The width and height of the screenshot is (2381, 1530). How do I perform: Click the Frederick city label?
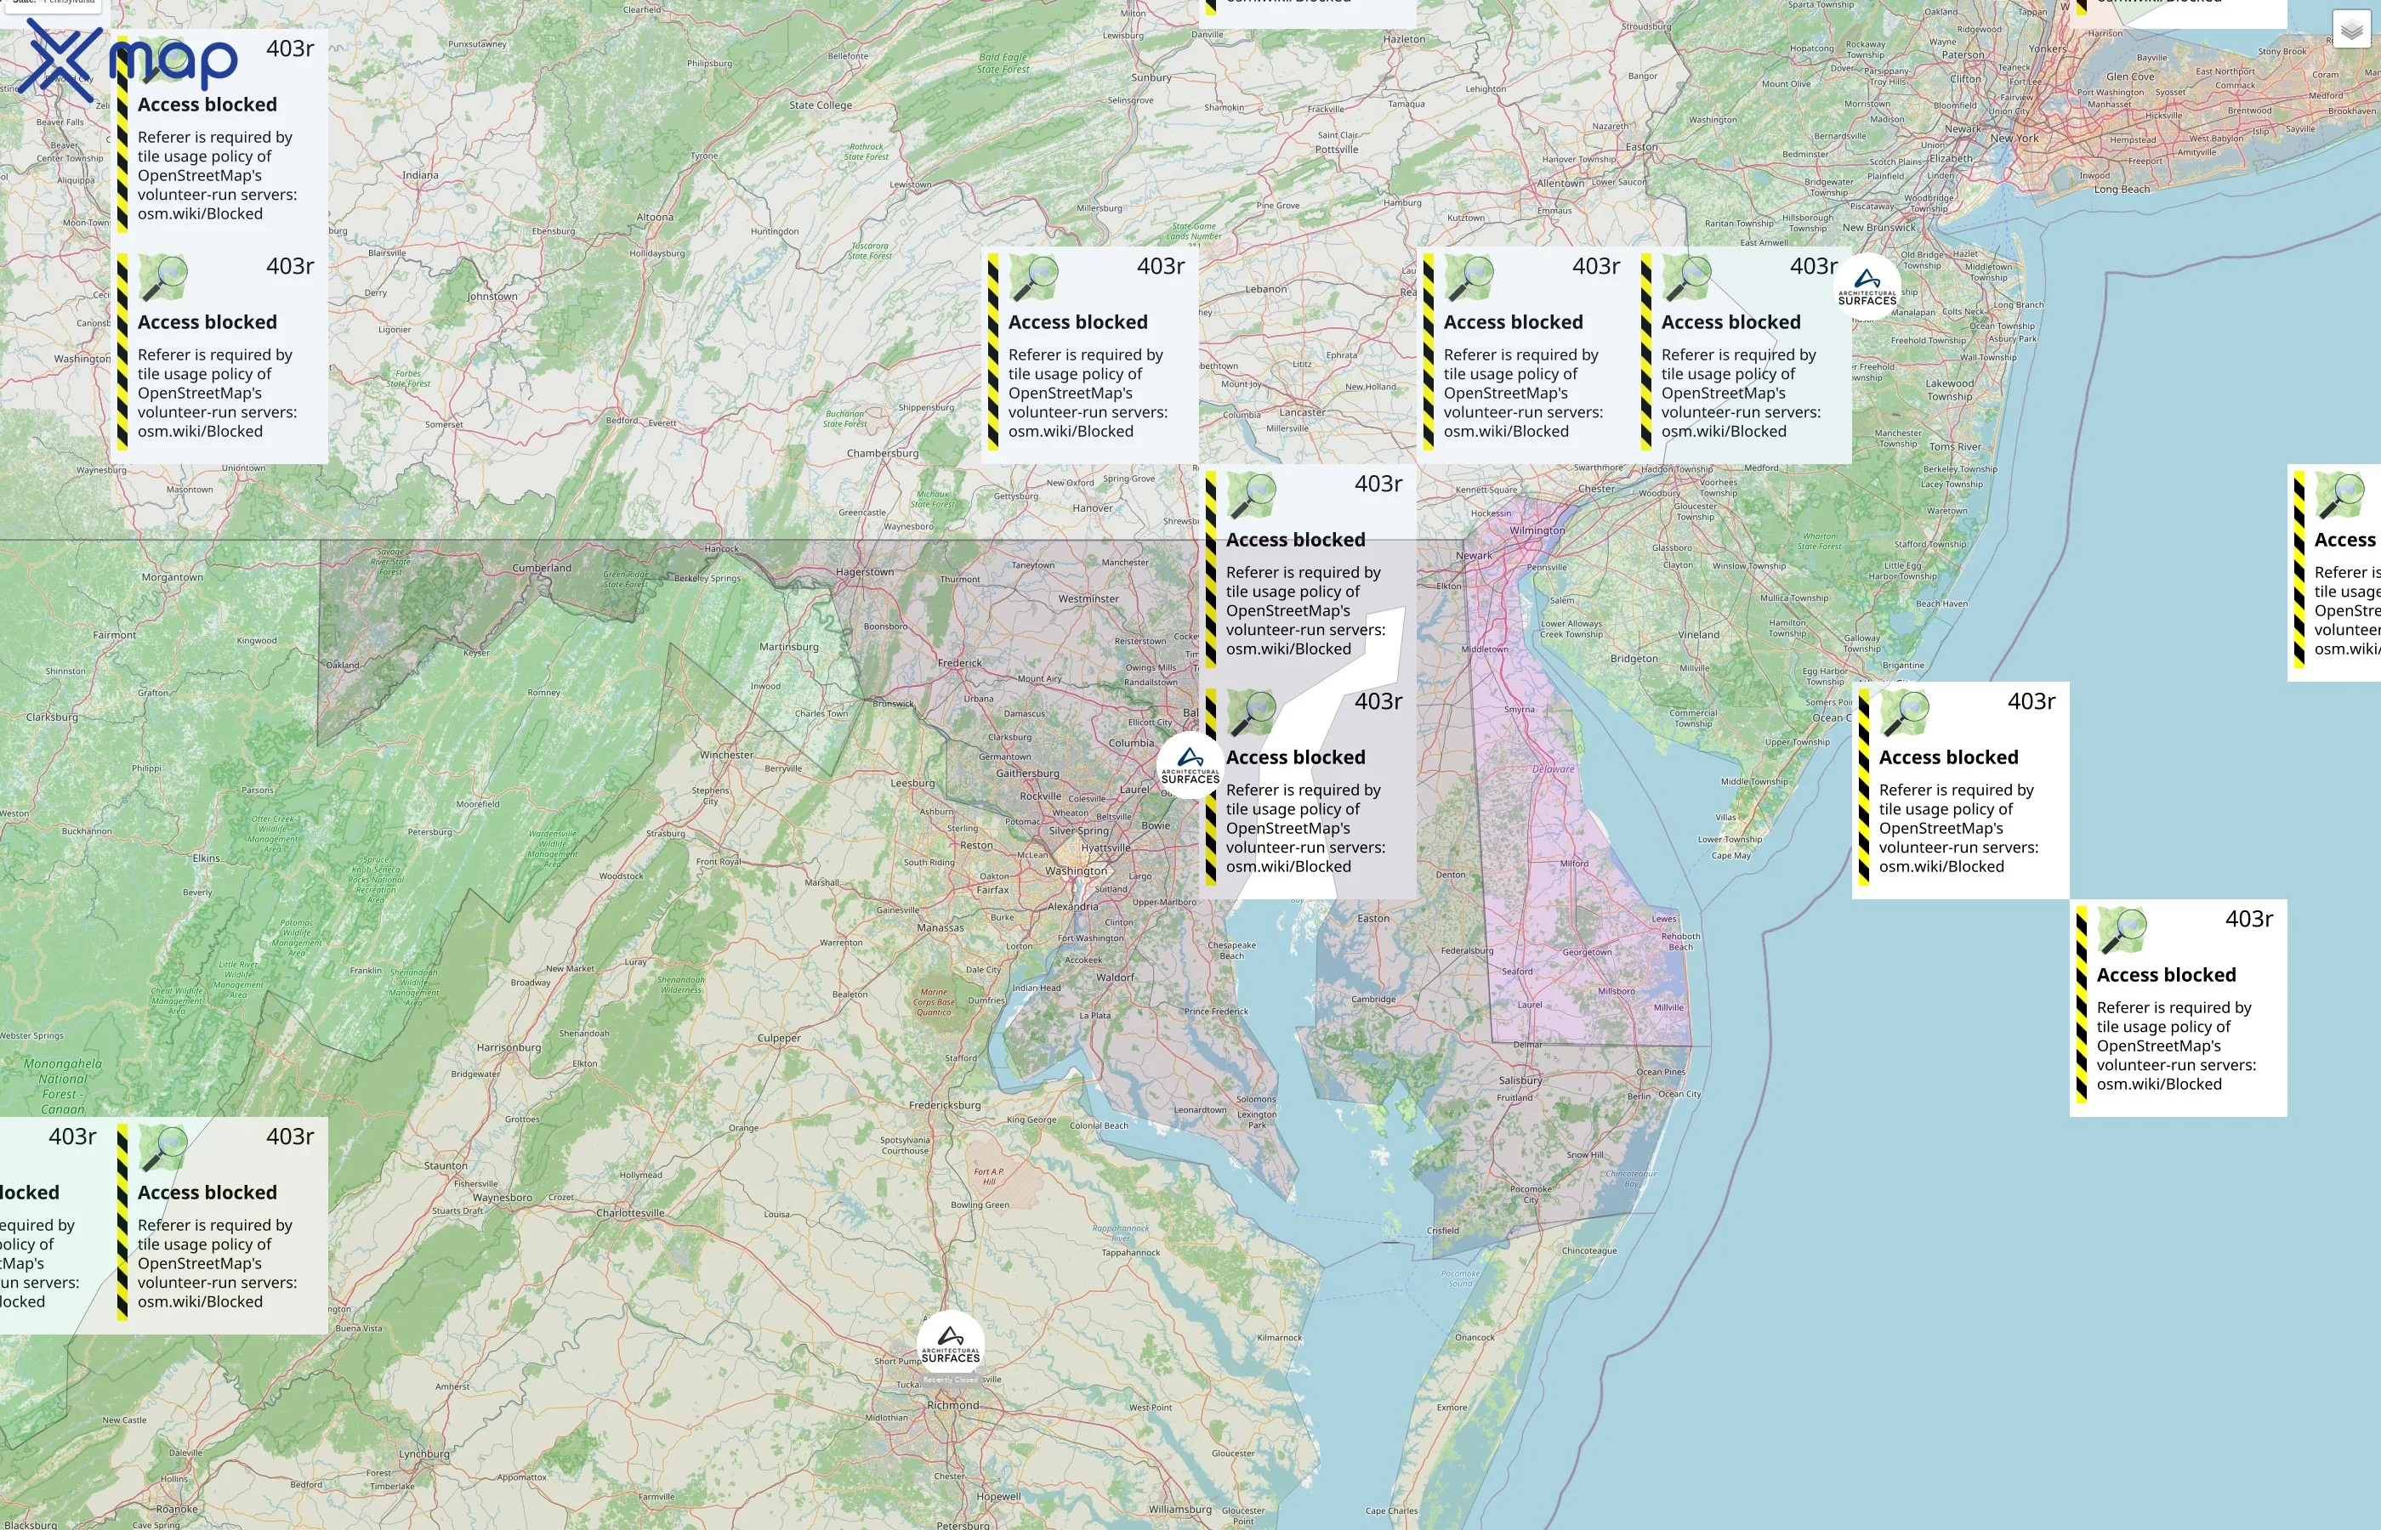click(959, 663)
